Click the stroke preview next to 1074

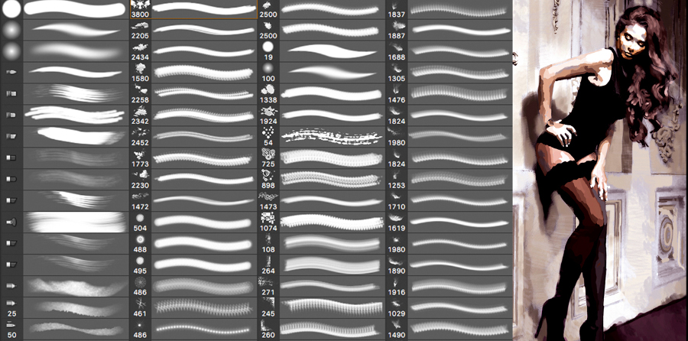pos(332,222)
